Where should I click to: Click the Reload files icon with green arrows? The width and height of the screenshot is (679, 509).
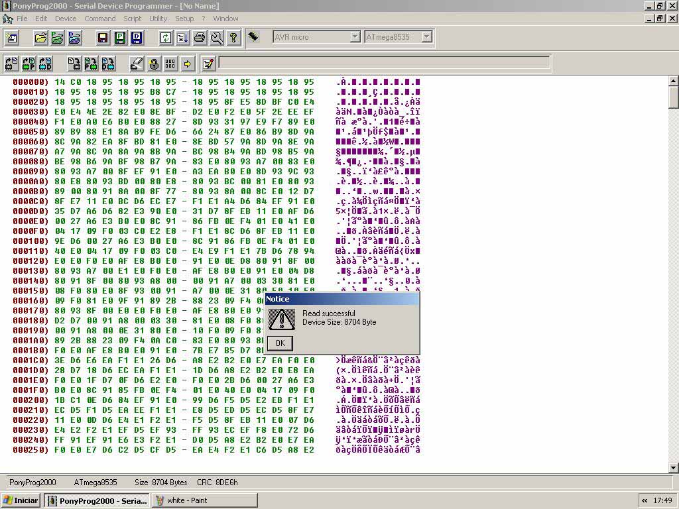click(x=165, y=38)
